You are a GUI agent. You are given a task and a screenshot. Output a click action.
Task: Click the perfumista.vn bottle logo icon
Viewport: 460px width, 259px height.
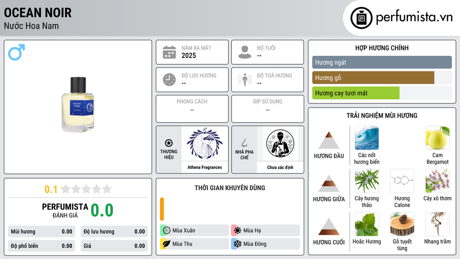361,18
